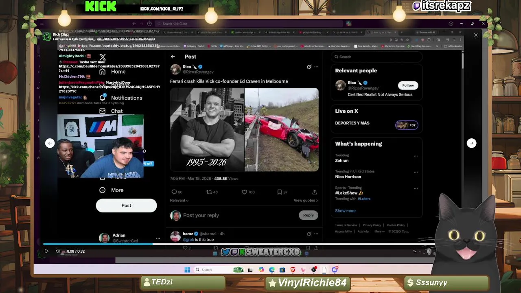Open Terms of Service footer link

pos(346,225)
